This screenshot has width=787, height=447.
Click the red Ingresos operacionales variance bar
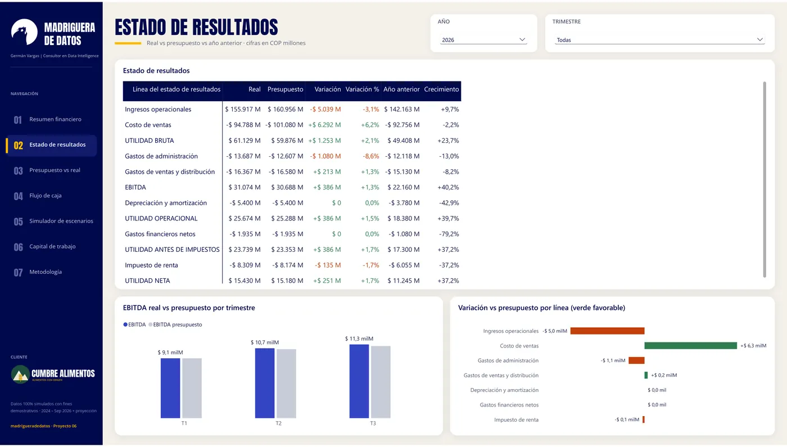click(607, 331)
